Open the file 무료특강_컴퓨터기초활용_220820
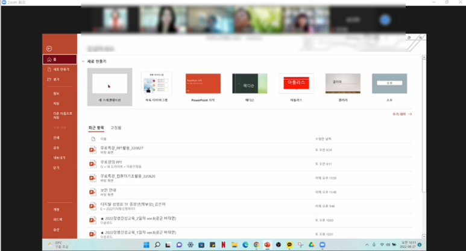 [x=250, y=178]
